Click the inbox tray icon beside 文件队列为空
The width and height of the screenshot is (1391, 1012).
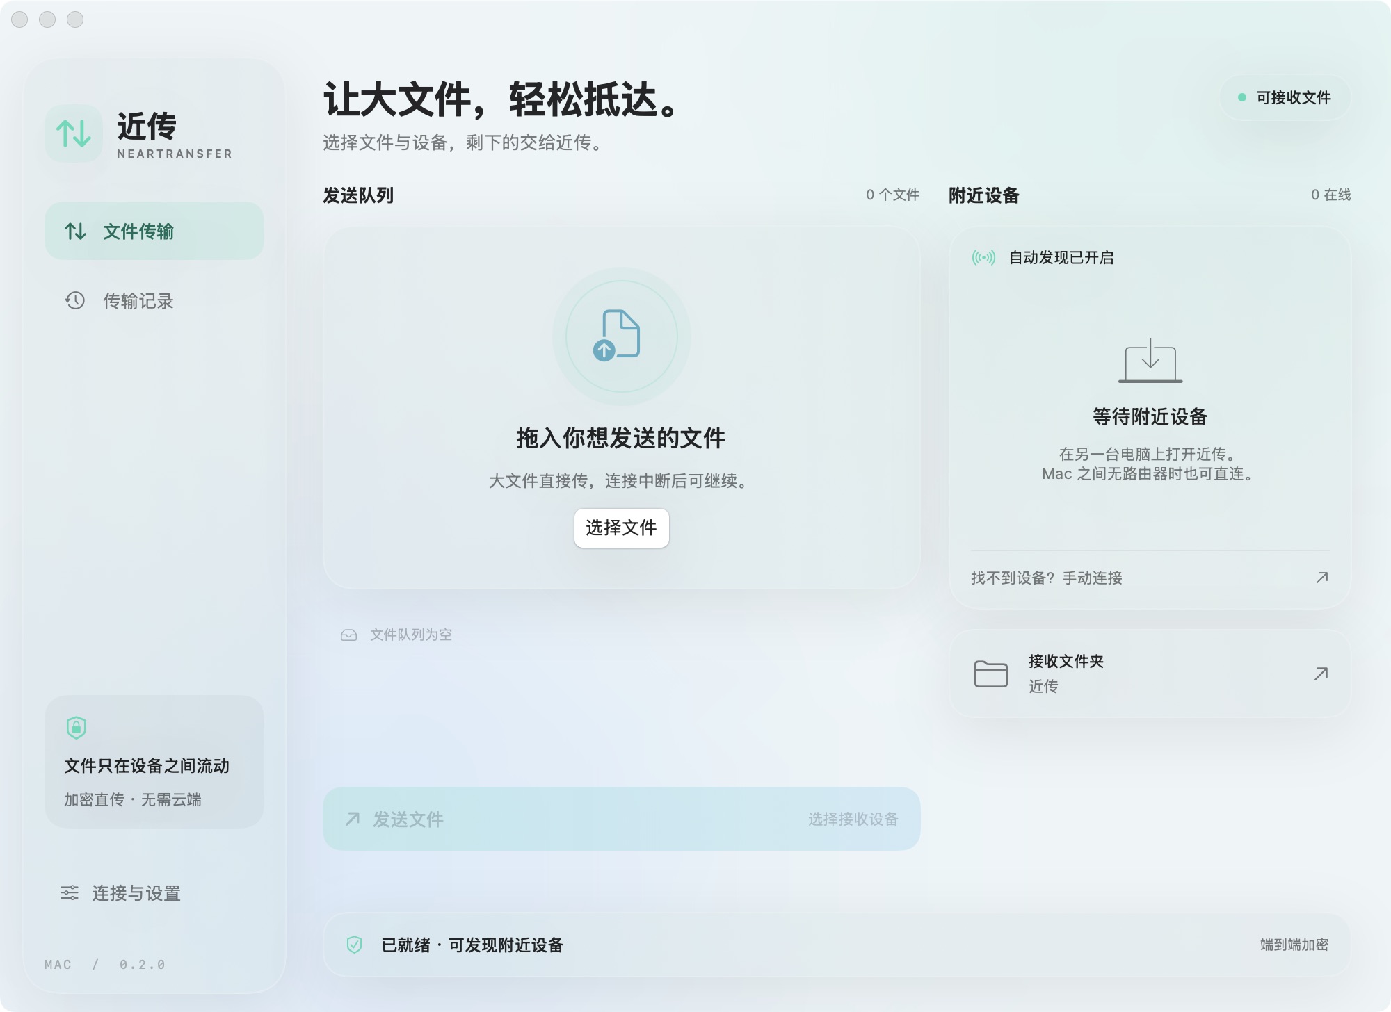(x=348, y=635)
